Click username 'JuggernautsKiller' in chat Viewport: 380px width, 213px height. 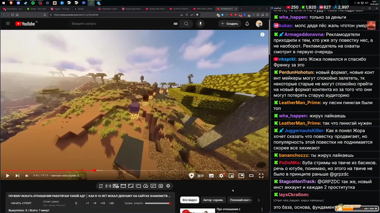click(305, 130)
